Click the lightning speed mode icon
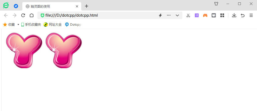This screenshot has width=257, height=111. tap(160, 15)
